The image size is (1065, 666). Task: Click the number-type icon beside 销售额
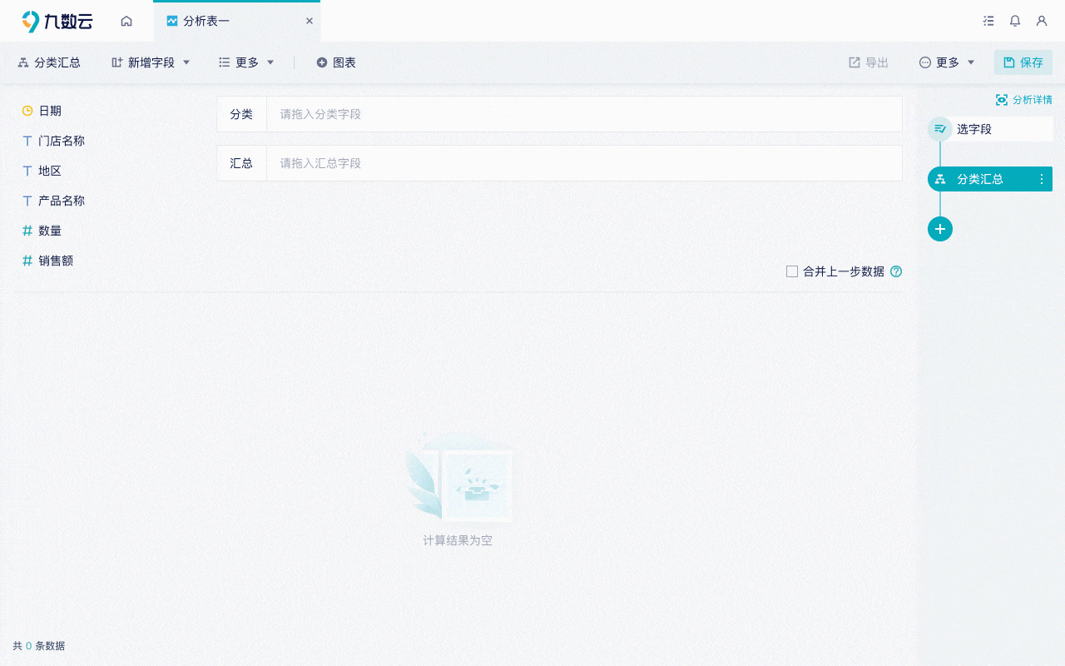[27, 261]
